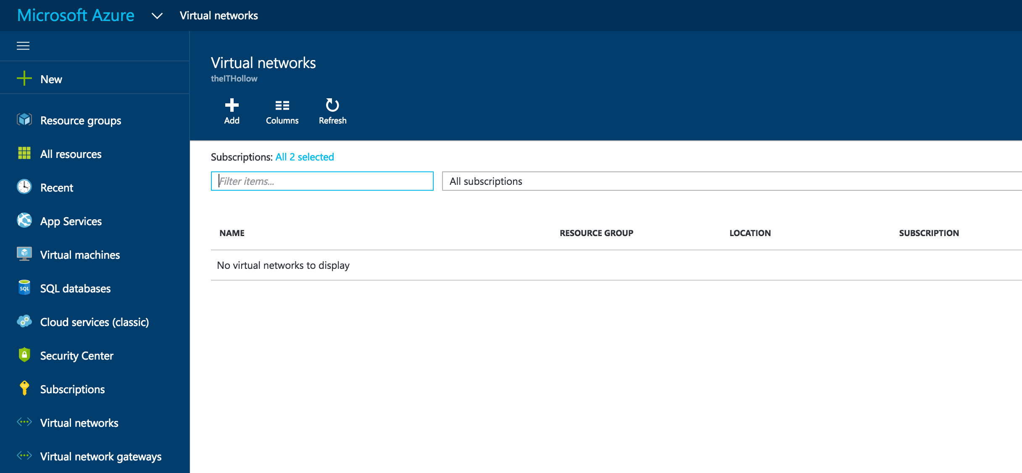This screenshot has height=473, width=1022.
Task: Collapse the sidebar with hamburger menu
Action: coord(23,46)
